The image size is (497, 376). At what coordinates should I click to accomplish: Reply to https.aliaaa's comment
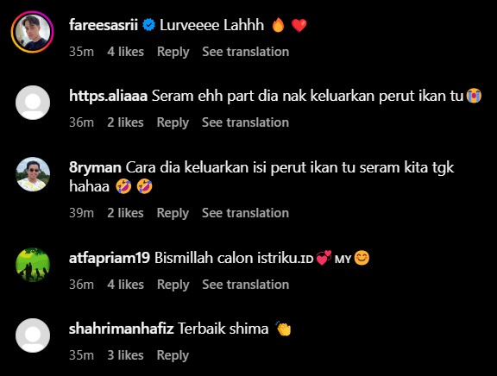coord(173,122)
